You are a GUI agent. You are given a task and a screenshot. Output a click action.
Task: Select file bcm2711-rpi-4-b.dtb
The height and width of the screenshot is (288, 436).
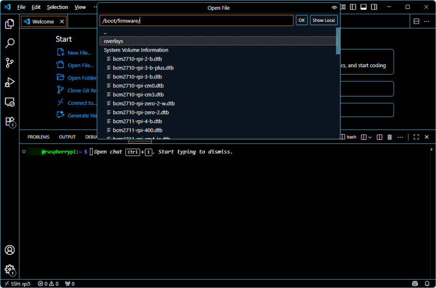218,121
